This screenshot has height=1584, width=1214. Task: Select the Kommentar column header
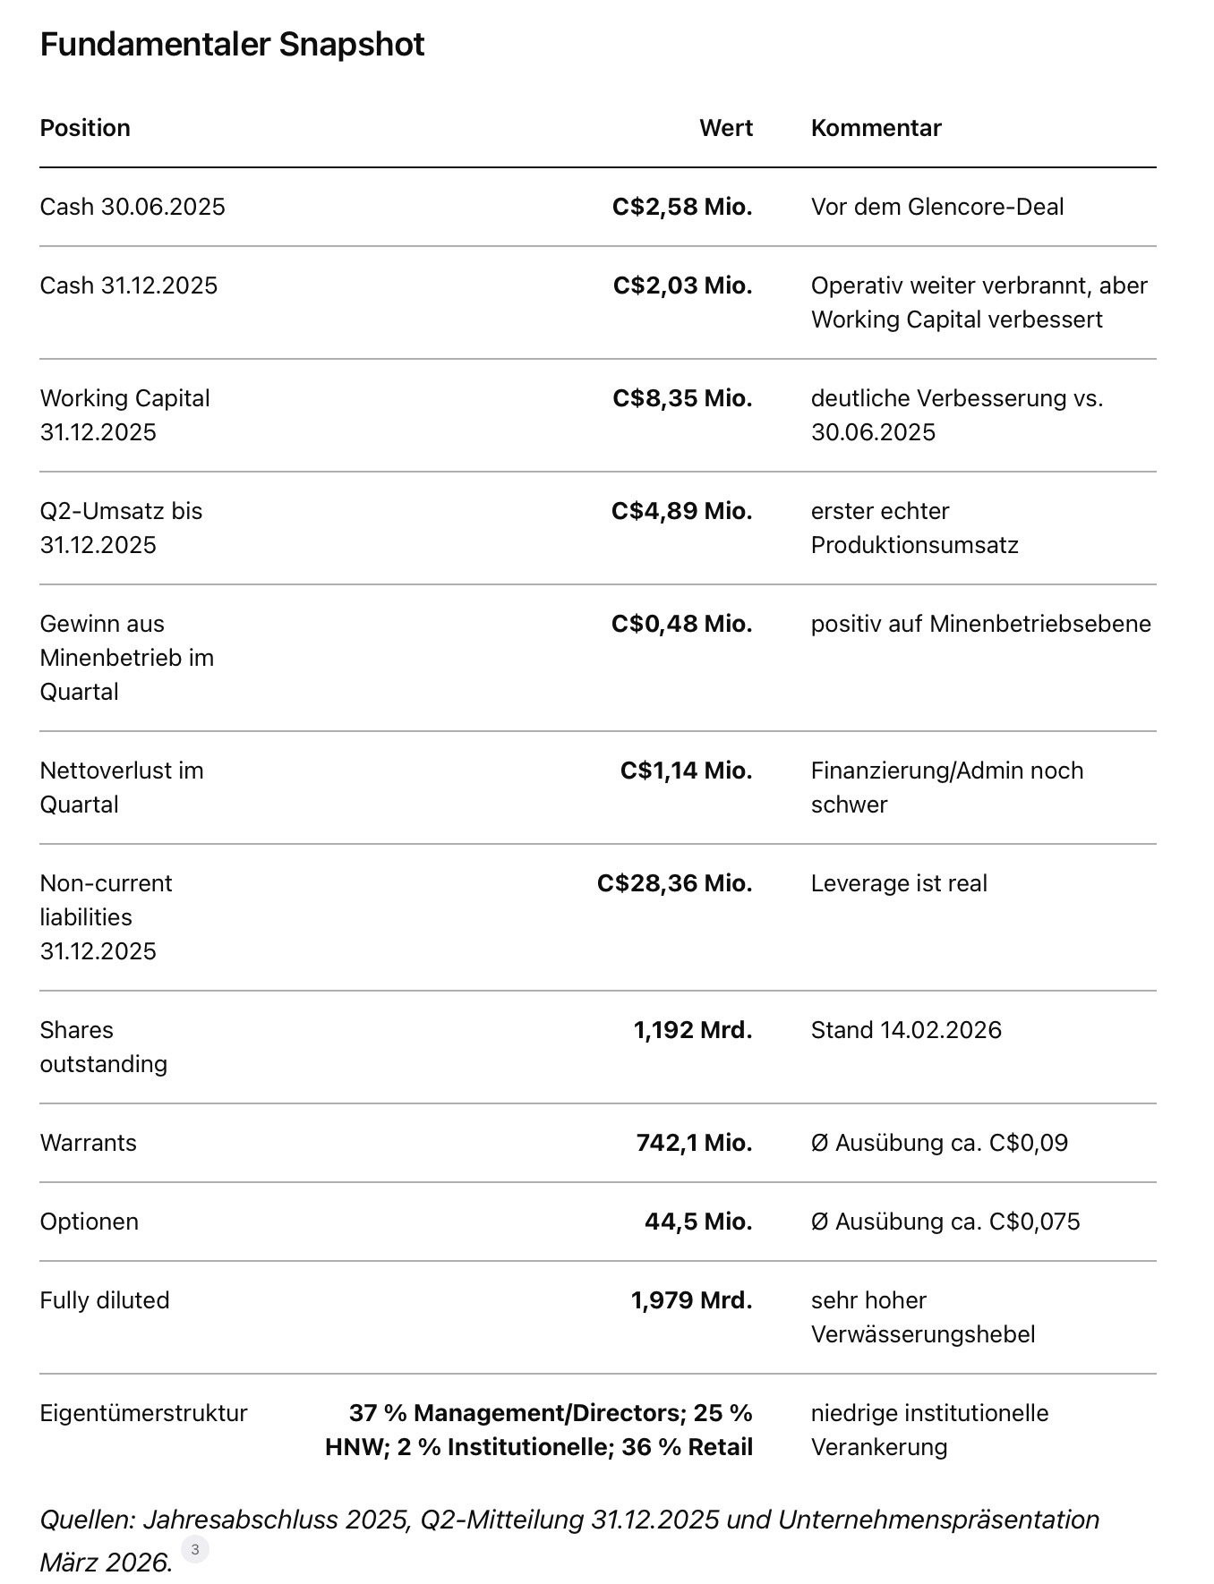[x=876, y=128]
